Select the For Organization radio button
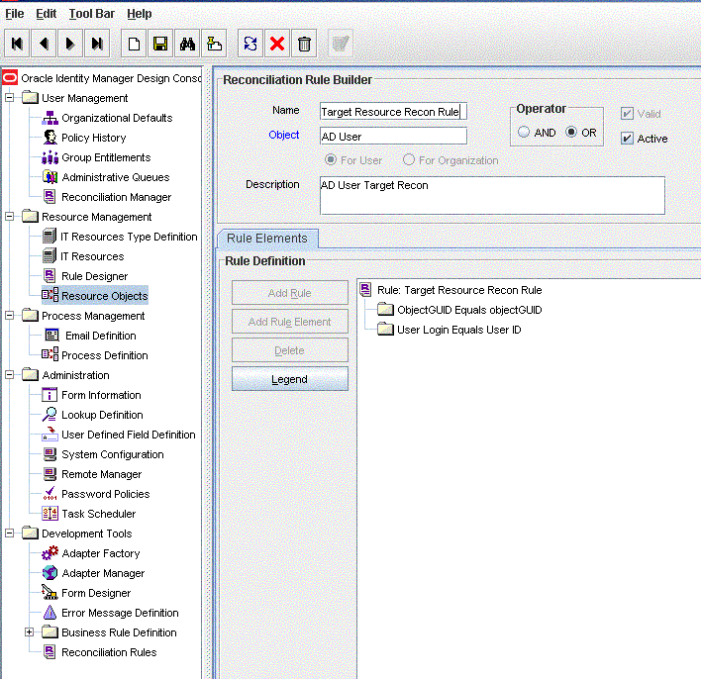701x679 pixels. pyautogui.click(x=409, y=159)
